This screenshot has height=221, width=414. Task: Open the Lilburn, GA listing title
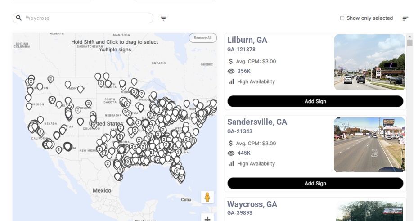247,40
